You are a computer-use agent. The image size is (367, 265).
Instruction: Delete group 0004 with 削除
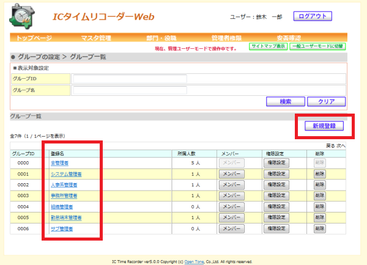319,206
